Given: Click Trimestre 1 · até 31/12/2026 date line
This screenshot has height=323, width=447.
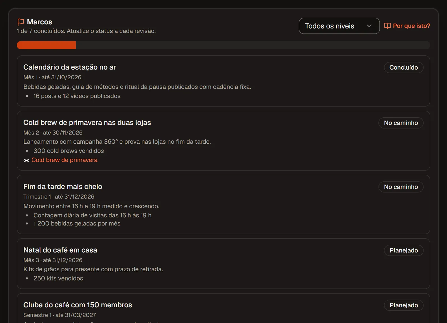Looking at the screenshot, I should (x=59, y=197).
